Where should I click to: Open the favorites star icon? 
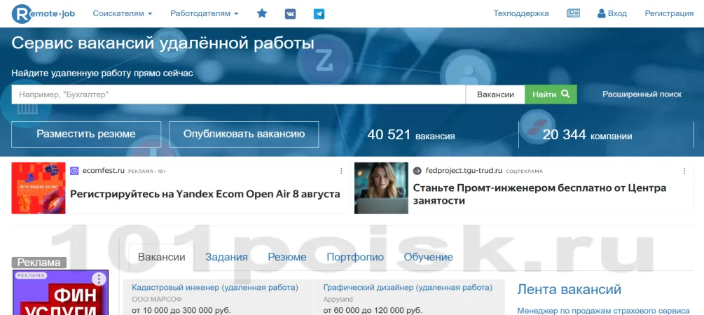coord(262,13)
